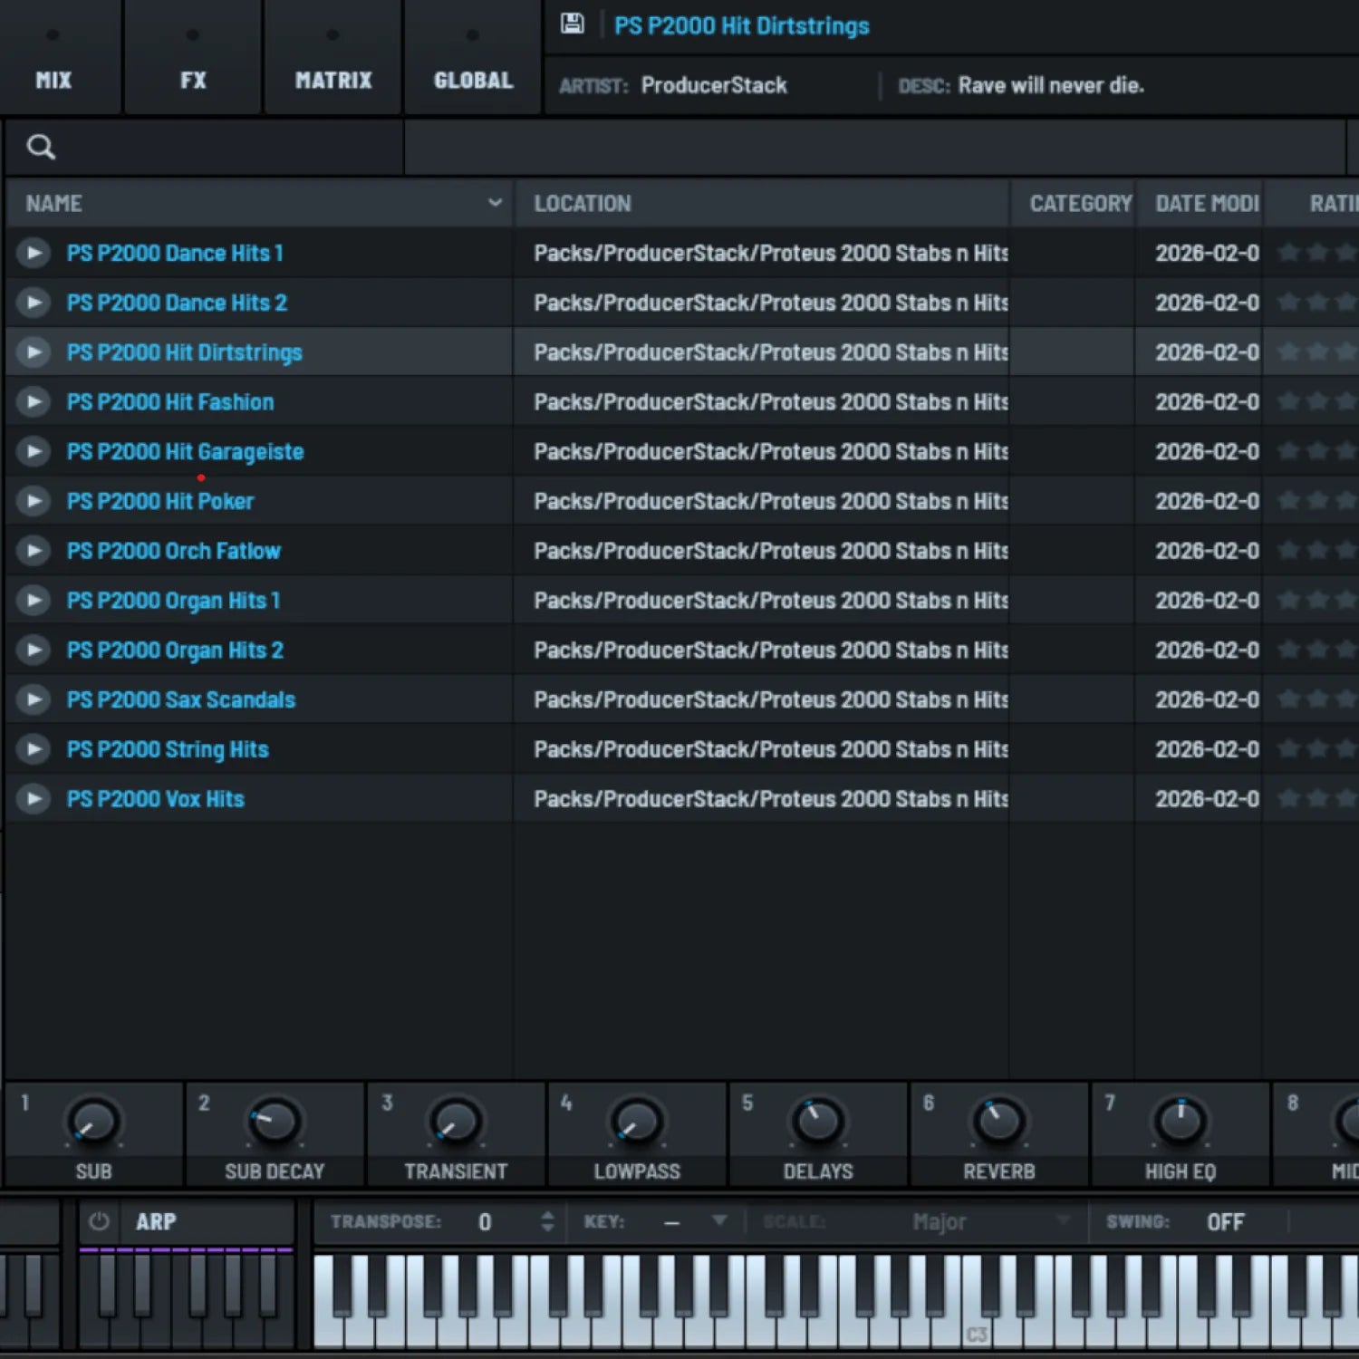Preview PS P2000 Dance Hits 1 preset
The height and width of the screenshot is (1359, 1359).
tap(34, 253)
